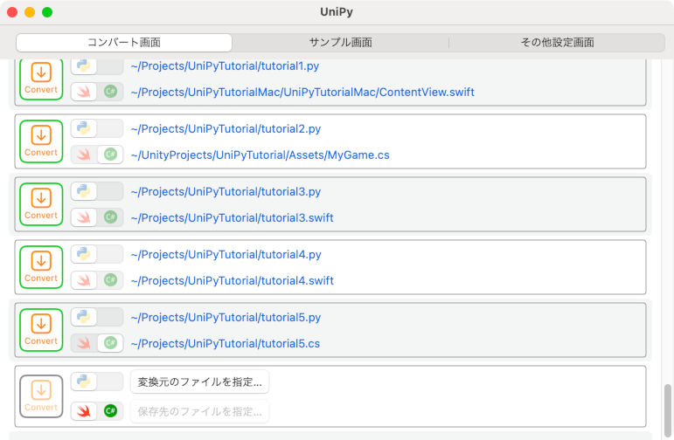674x440 pixels.
Task: Open ContentView.swift destination path link
Action: (302, 92)
